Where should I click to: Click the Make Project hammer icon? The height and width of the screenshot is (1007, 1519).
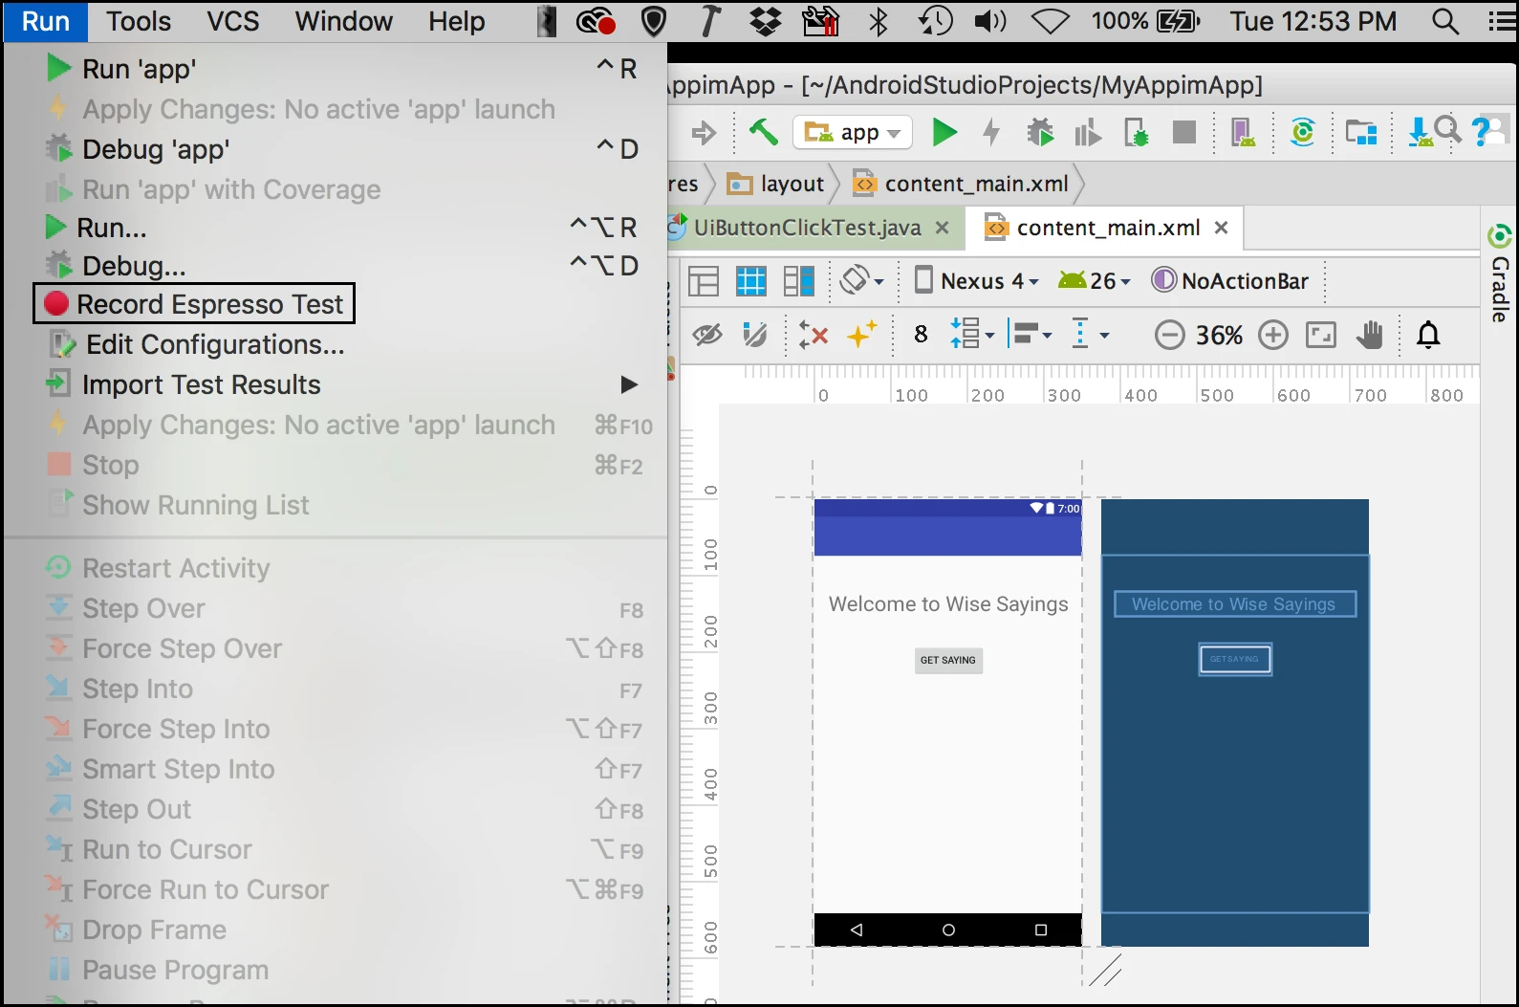coord(763,132)
